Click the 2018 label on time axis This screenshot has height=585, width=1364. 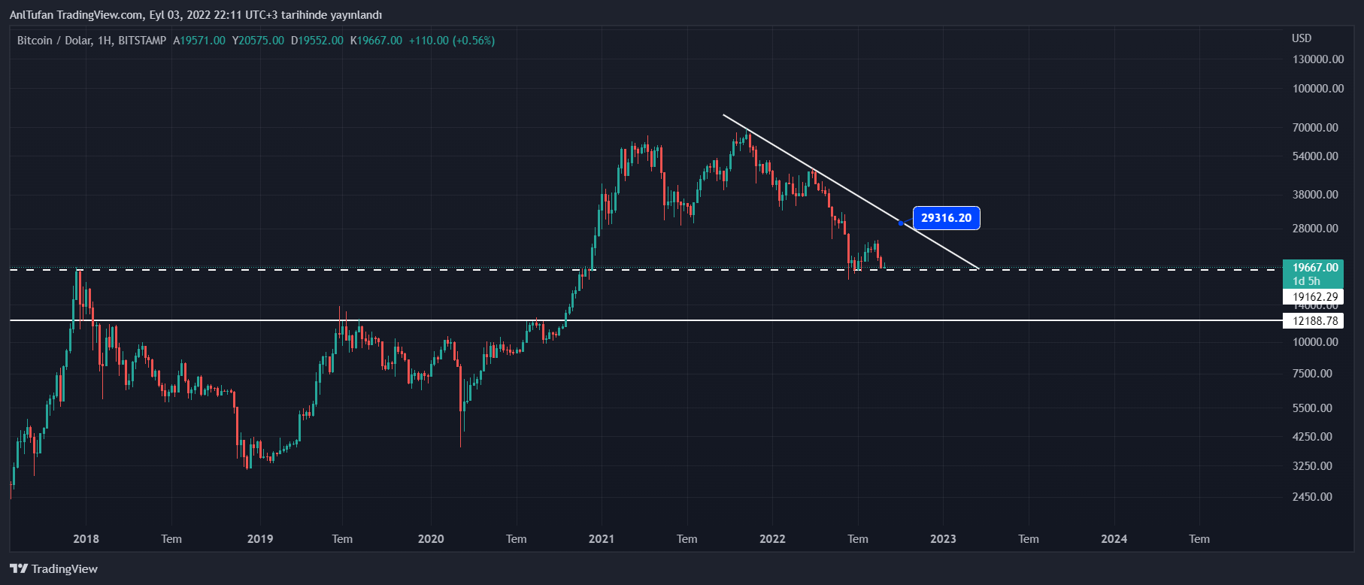tap(86, 539)
